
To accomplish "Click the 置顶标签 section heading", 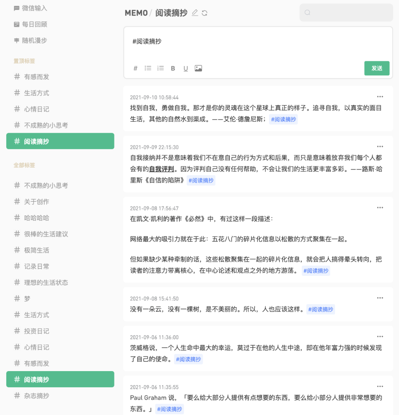I will click(24, 61).
